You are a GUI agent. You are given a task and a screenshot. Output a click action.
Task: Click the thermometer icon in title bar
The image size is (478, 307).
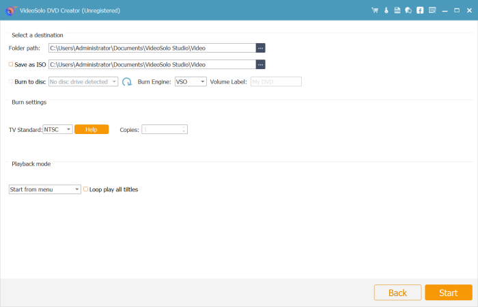point(386,10)
